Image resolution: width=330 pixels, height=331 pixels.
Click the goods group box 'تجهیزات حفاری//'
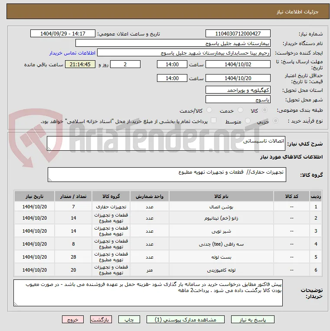pos(167,175)
